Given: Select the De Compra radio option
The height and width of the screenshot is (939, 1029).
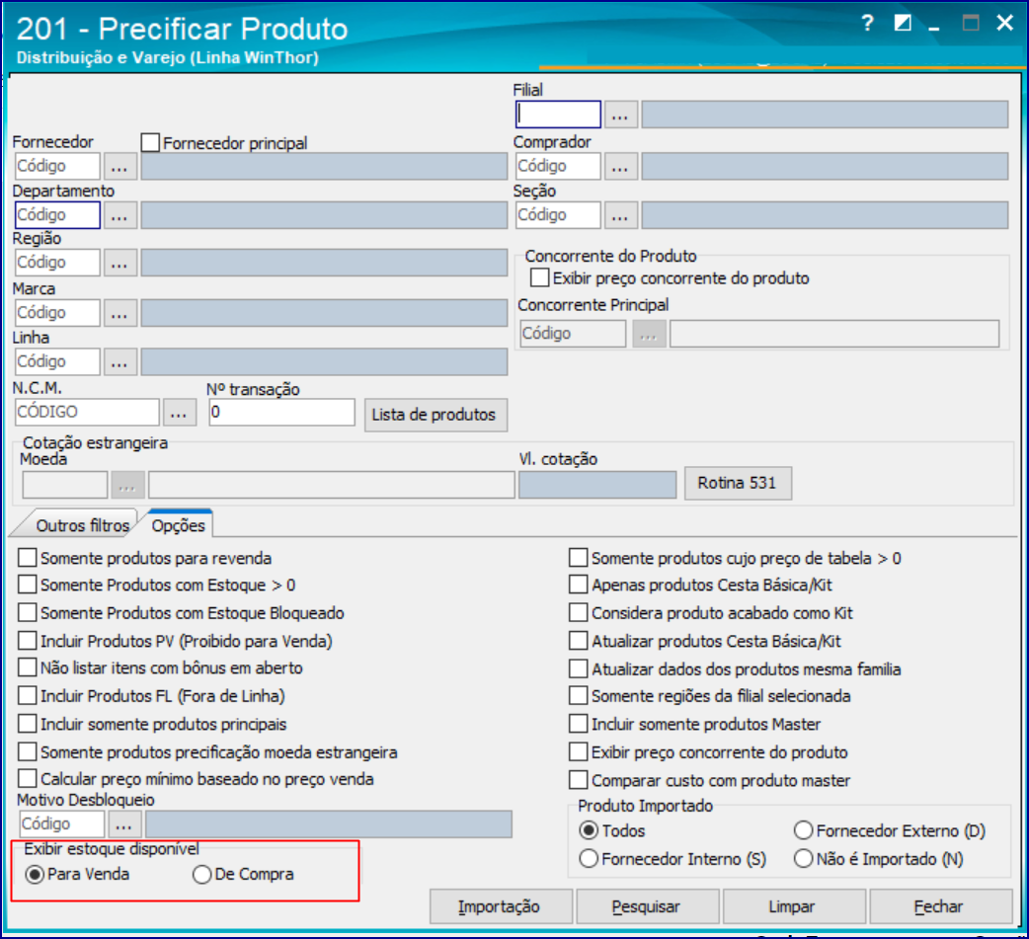Looking at the screenshot, I should (x=202, y=875).
